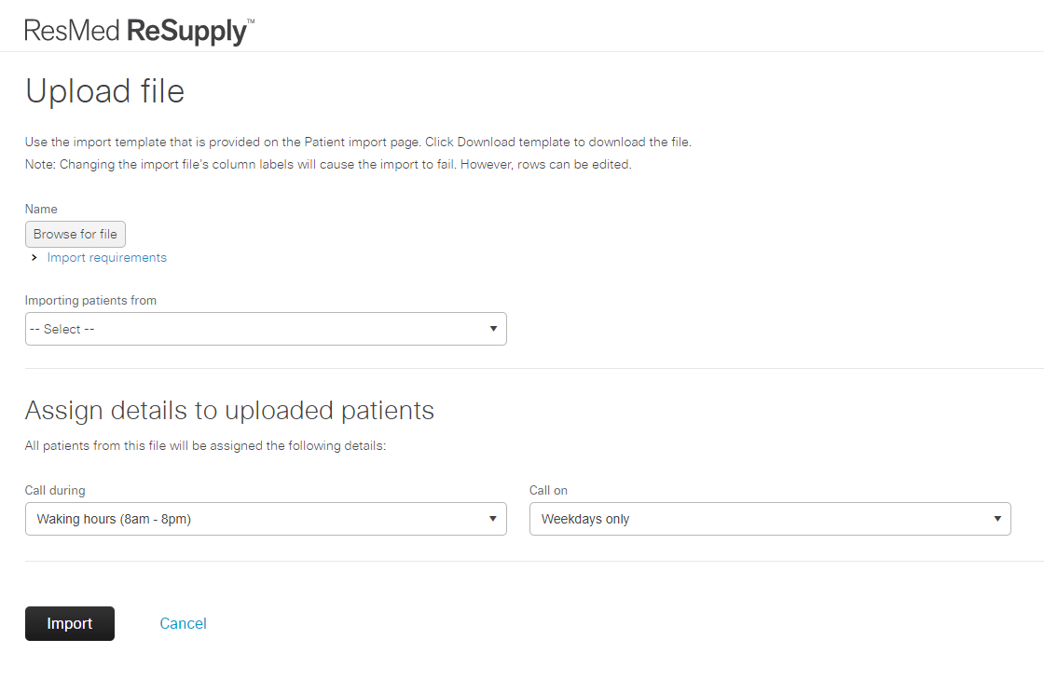Screen dimensions: 1044x680
Task: Click the Browse for file button
Action: [x=76, y=234]
